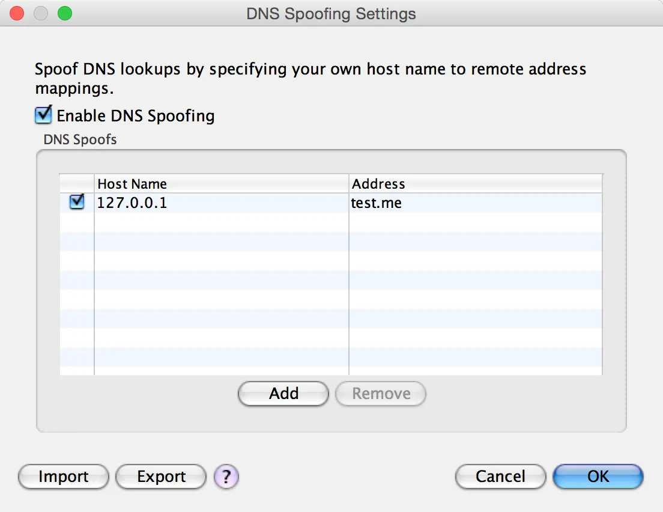Click the DNS Spoofing Settings title bar
This screenshot has height=512, width=663.
331,13
